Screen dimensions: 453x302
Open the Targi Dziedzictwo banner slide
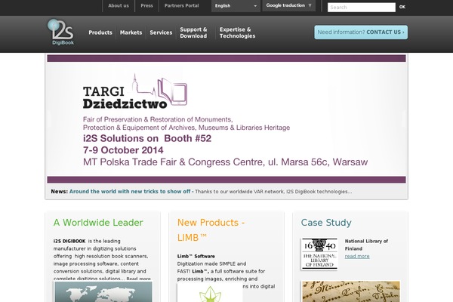226,119
